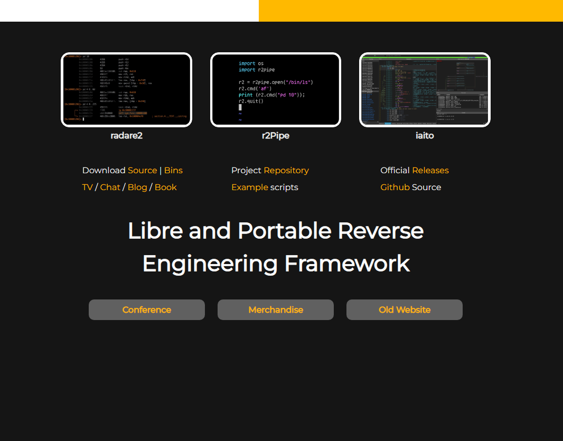Screen dimensions: 563x441
Task: Go to the Official Releases link
Action: coord(430,170)
